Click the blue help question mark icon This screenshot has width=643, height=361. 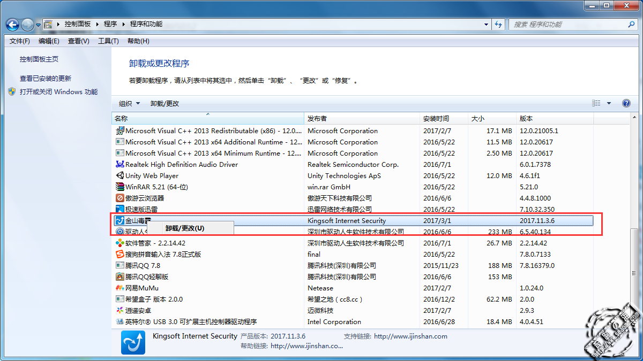[626, 104]
